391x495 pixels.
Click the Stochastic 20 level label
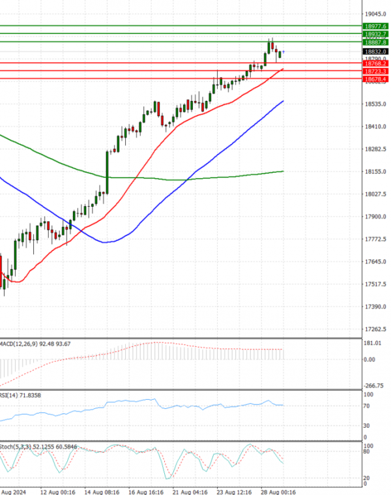click(x=366, y=478)
